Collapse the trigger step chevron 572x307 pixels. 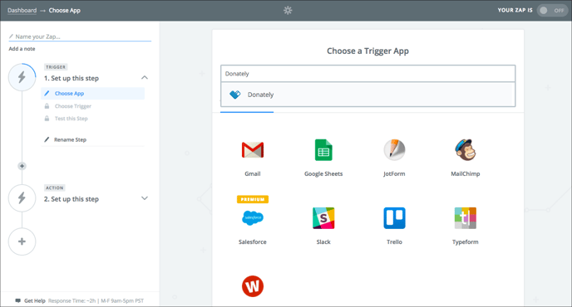point(145,77)
